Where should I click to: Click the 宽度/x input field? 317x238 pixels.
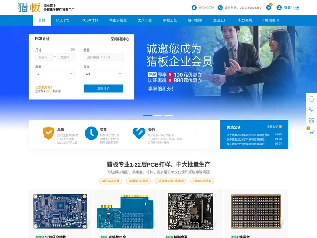pyautogui.click(x=66, y=57)
